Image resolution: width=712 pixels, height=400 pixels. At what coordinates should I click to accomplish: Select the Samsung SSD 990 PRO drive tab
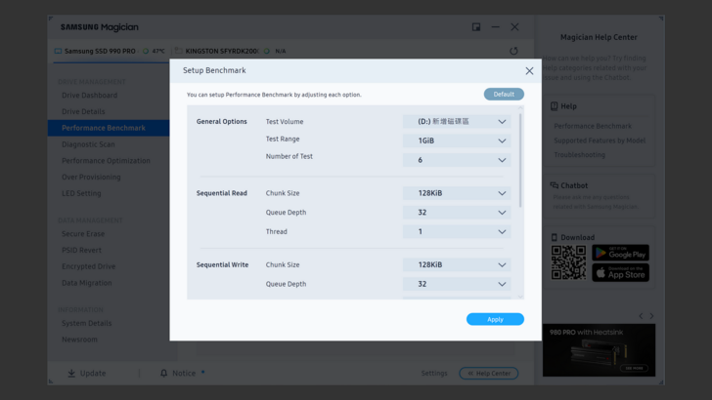click(110, 51)
